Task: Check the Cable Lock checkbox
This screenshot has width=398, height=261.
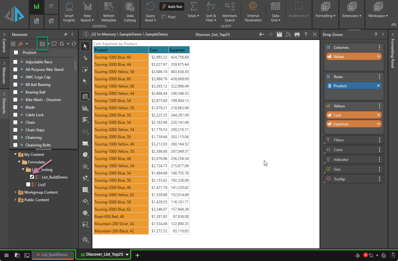Action: point(15,115)
